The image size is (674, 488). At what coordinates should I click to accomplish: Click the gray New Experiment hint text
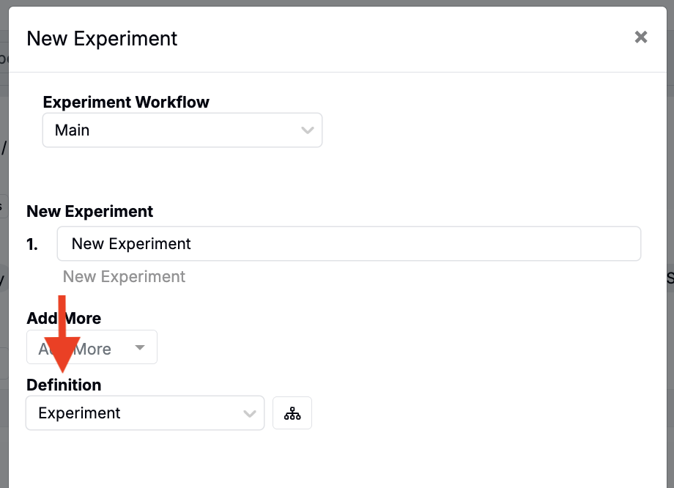(x=124, y=276)
